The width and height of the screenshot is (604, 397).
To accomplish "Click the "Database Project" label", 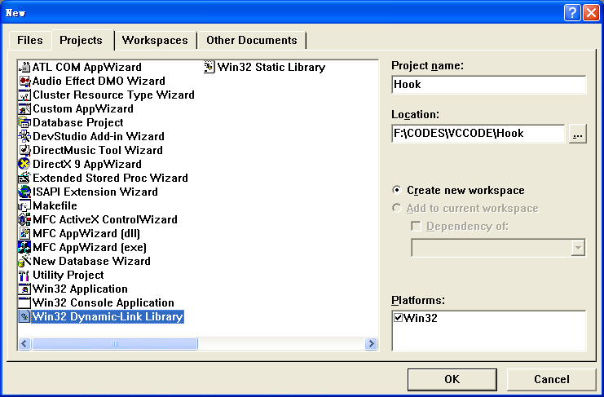I will pyautogui.click(x=77, y=122).
